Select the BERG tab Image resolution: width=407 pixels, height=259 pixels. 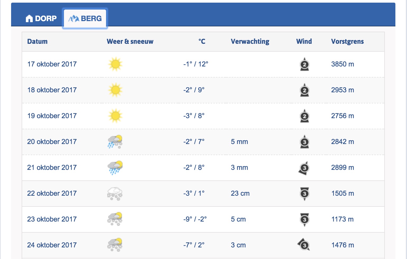click(x=85, y=18)
